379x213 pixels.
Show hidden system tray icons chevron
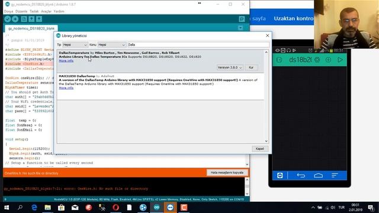(x=313, y=208)
